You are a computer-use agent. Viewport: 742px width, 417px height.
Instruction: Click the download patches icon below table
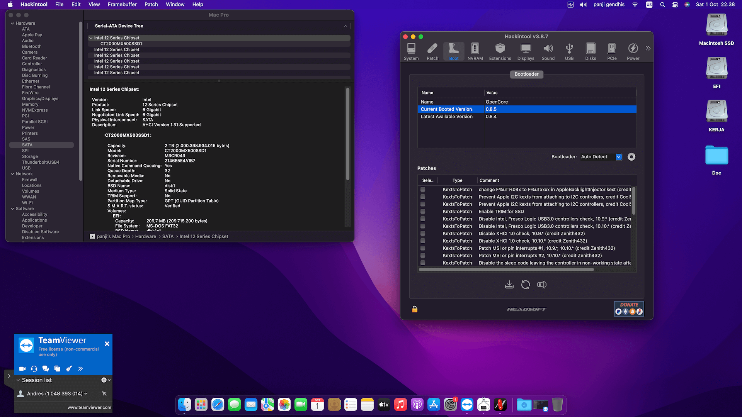point(509,285)
